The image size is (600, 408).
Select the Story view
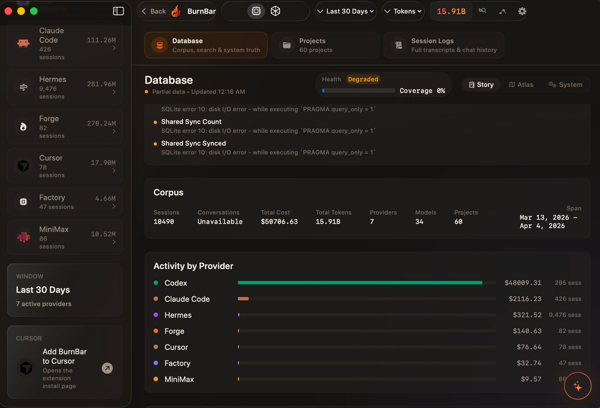481,84
